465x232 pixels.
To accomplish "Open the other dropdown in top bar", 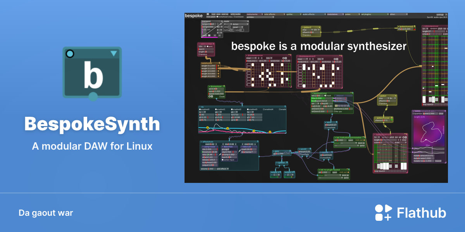I will pyautogui.click(x=399, y=14).
